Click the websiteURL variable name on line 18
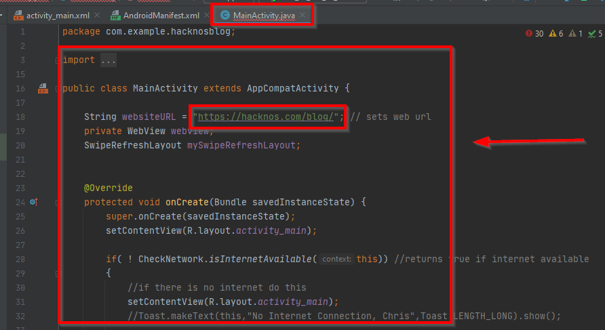 point(149,117)
